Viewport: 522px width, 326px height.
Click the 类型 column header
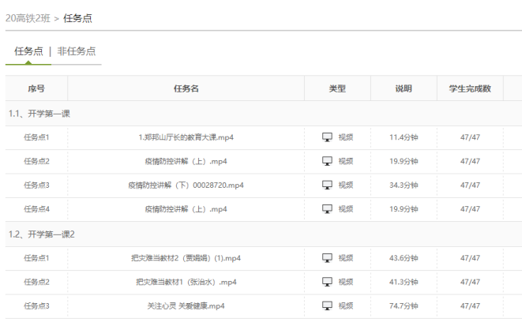(x=337, y=88)
